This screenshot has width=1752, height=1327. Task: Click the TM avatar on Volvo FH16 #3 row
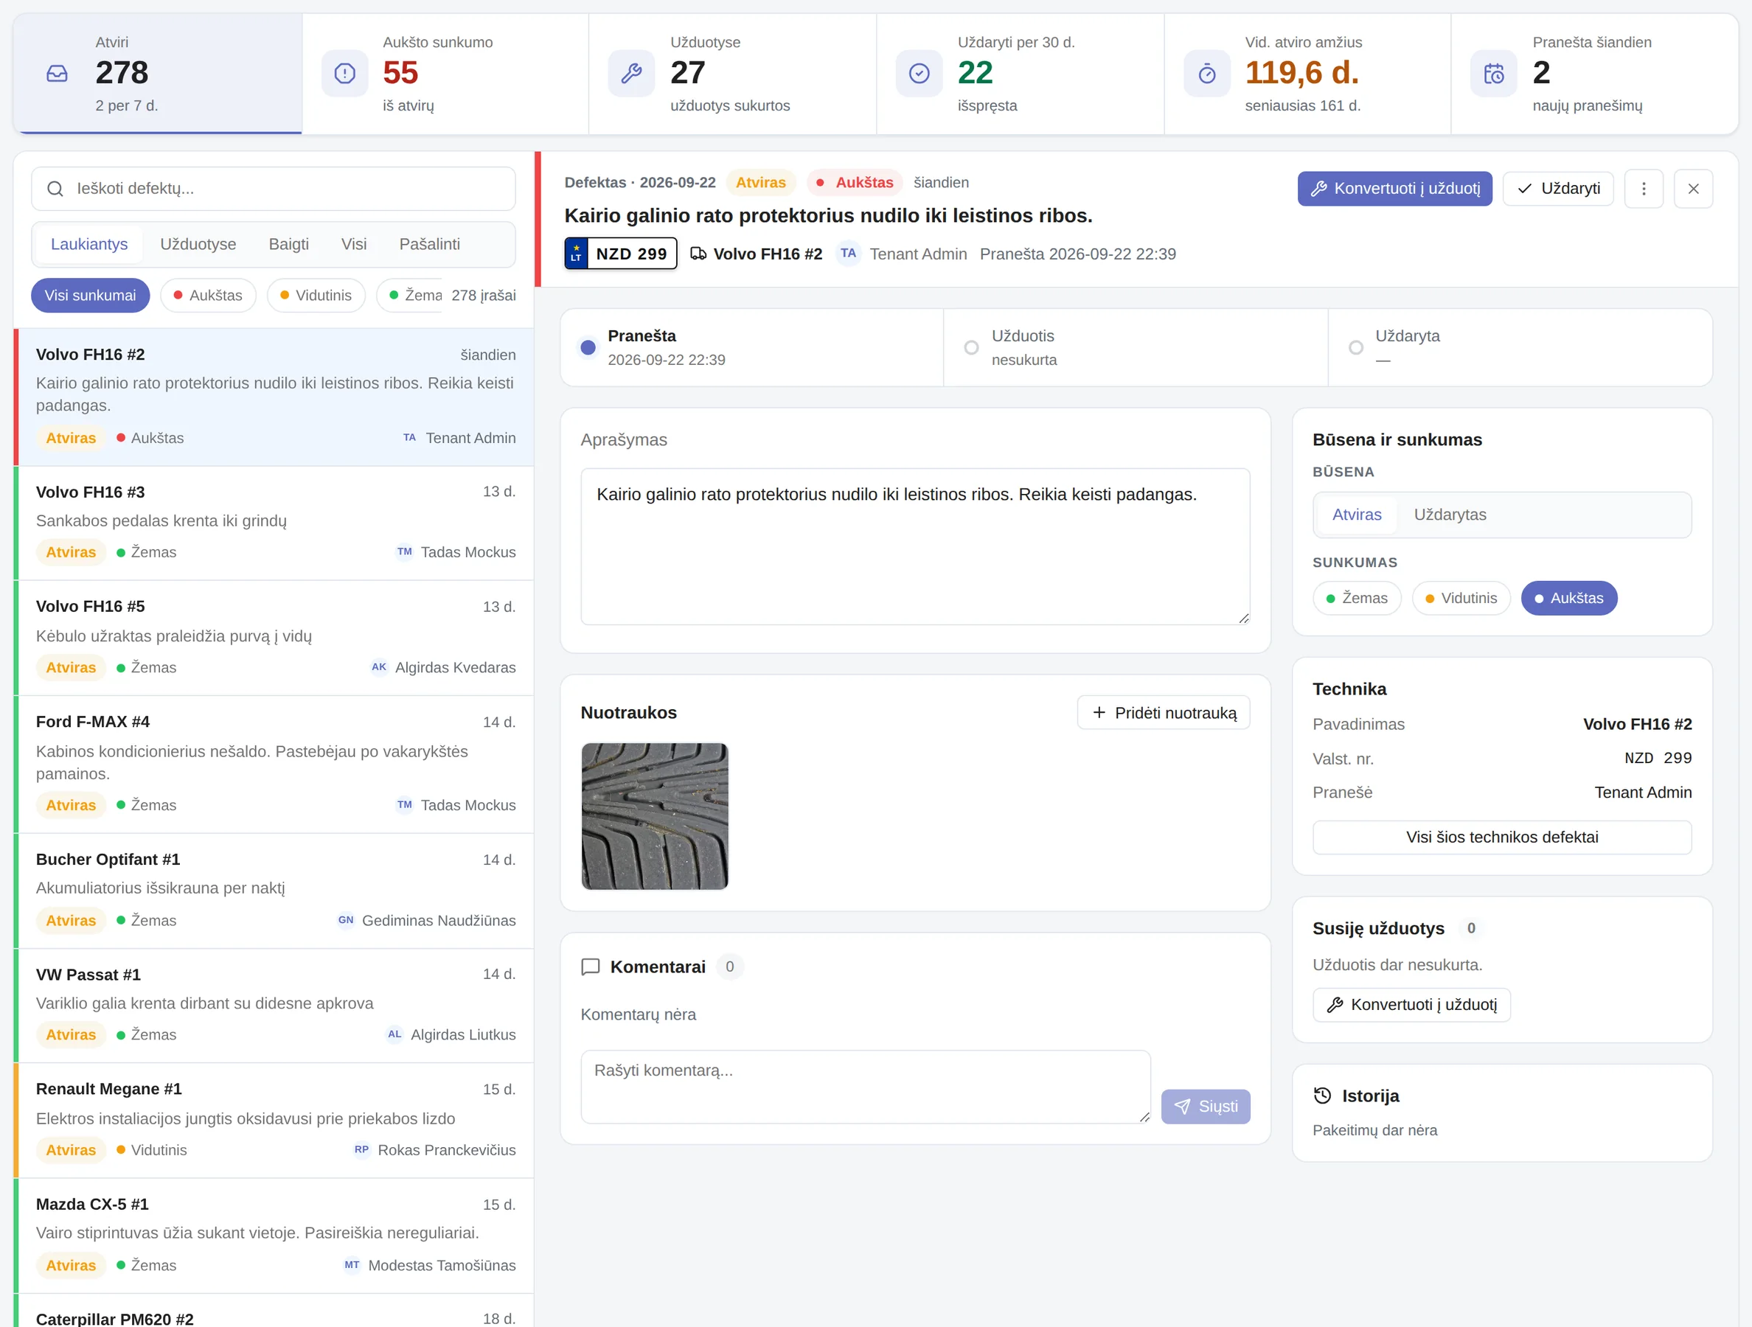coord(405,552)
